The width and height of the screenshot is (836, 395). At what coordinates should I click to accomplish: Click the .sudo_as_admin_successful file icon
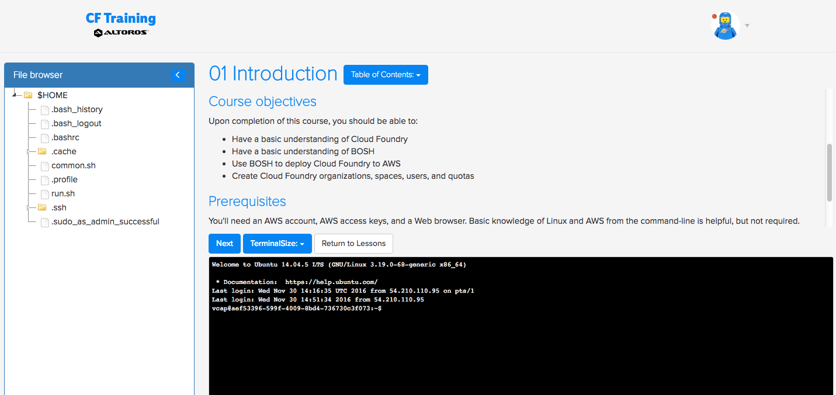click(x=45, y=221)
